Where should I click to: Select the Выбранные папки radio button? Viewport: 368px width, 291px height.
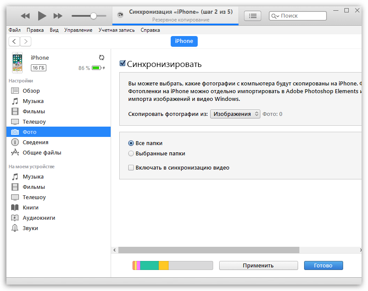(x=131, y=153)
